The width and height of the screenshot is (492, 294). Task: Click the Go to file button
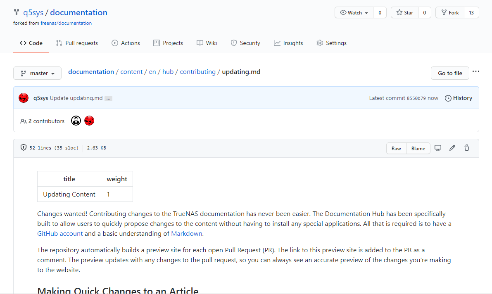point(450,73)
